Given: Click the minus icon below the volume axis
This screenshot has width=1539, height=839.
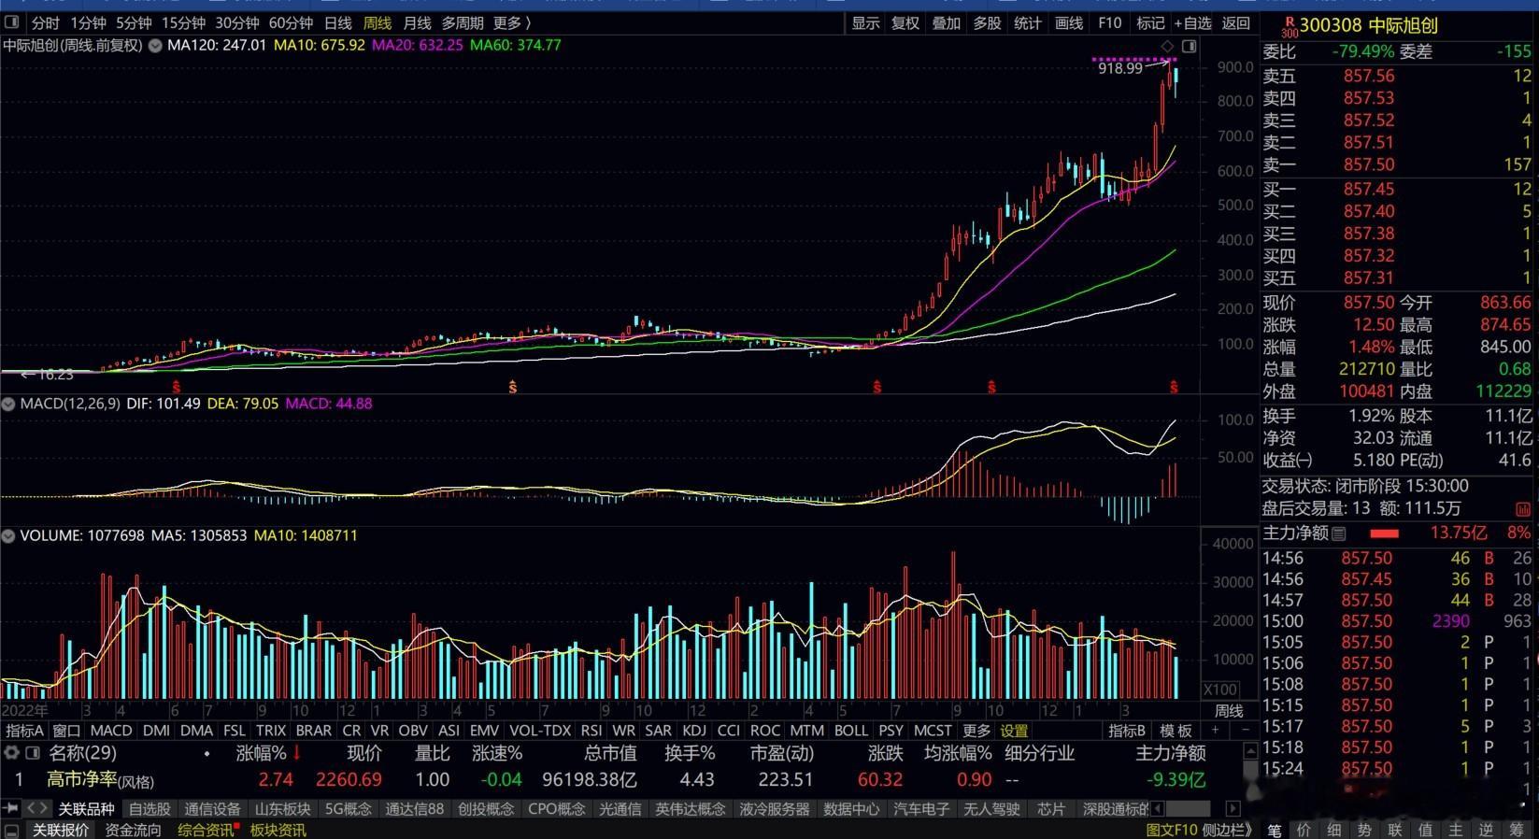Looking at the screenshot, I should (x=1244, y=731).
